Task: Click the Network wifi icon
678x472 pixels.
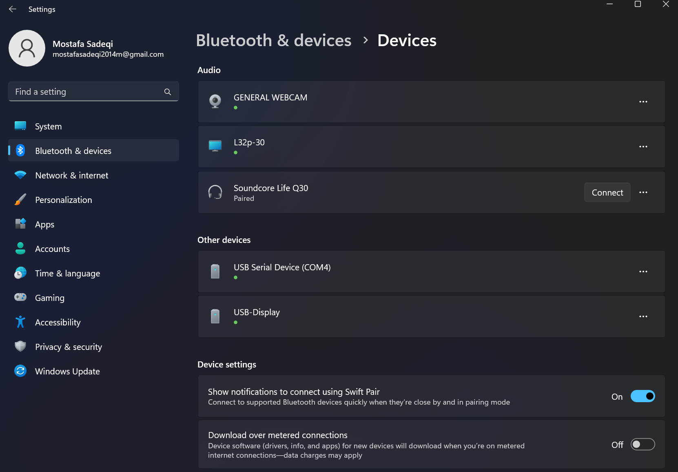Action: point(20,175)
